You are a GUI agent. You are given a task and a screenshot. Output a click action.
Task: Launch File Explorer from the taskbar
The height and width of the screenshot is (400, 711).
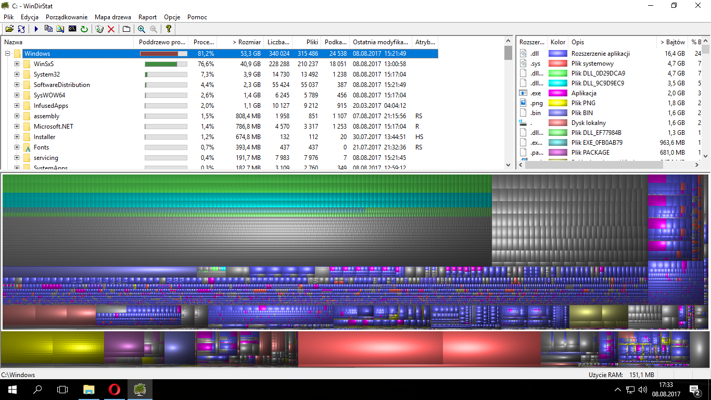pos(89,390)
